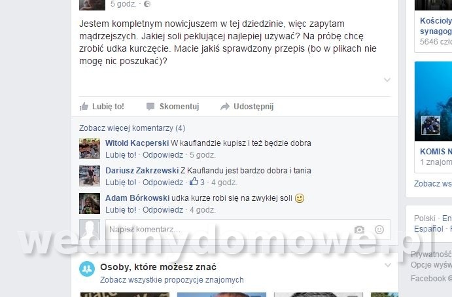Open Adam Bórkowski's profile link
Screen dimensions: 452x297
[137, 198]
